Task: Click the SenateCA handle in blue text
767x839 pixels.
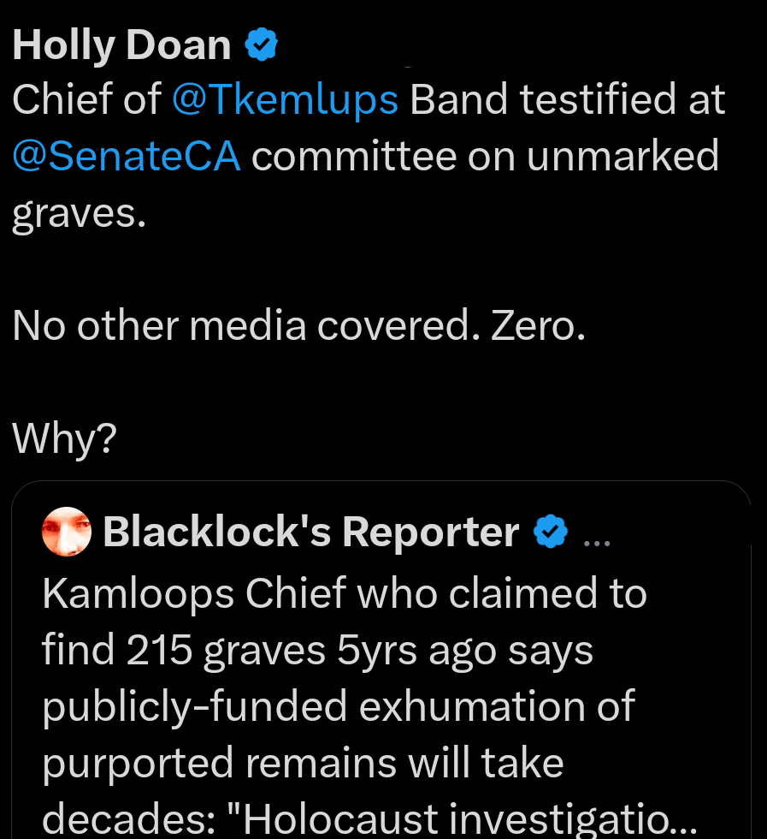Action: point(127,155)
